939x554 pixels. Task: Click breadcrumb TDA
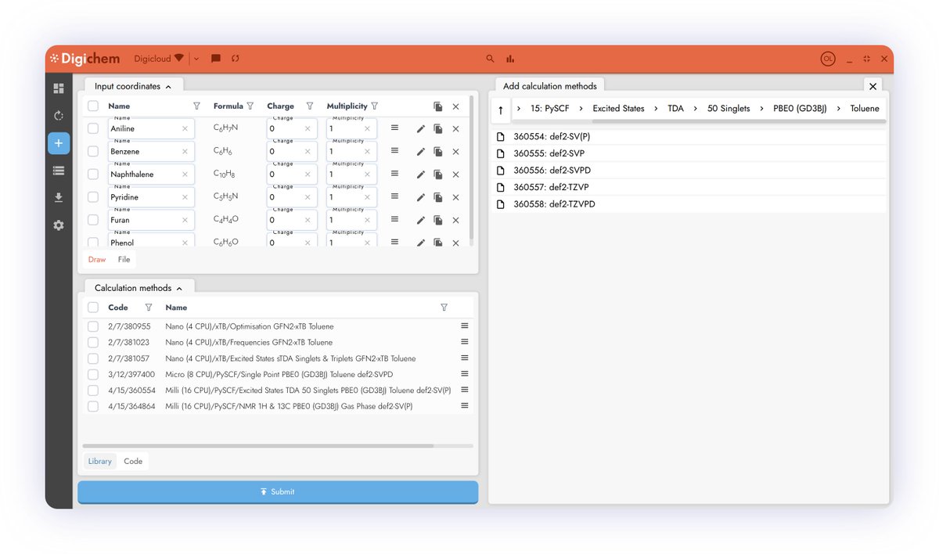[x=675, y=109]
